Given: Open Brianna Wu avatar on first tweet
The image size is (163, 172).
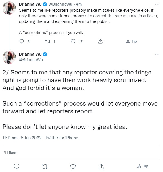Looking at the screenshot, I should click(9, 8).
